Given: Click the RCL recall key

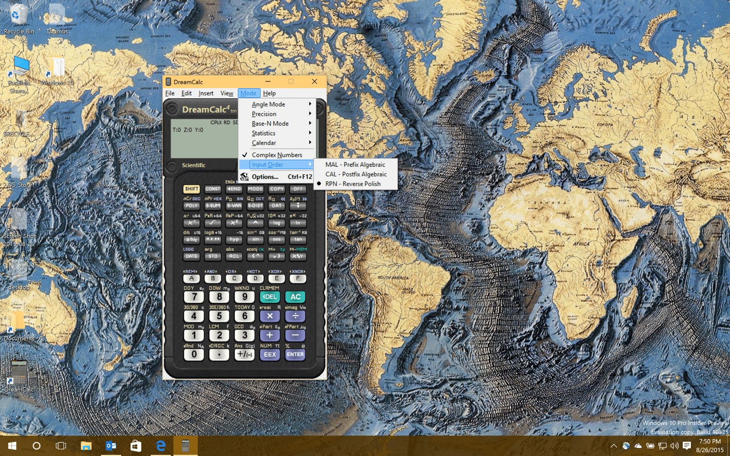Looking at the screenshot, I should click(234, 256).
